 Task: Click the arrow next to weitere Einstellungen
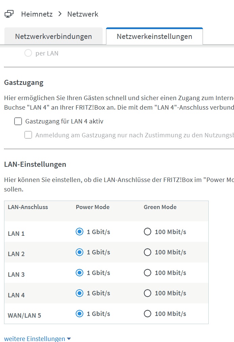pos(69,339)
